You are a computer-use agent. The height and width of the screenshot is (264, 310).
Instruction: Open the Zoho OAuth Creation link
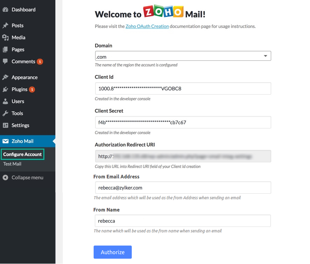click(147, 26)
